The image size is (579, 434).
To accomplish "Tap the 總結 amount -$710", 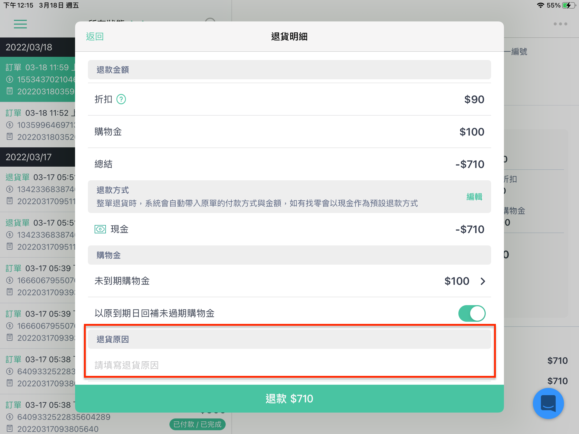I will (x=470, y=164).
